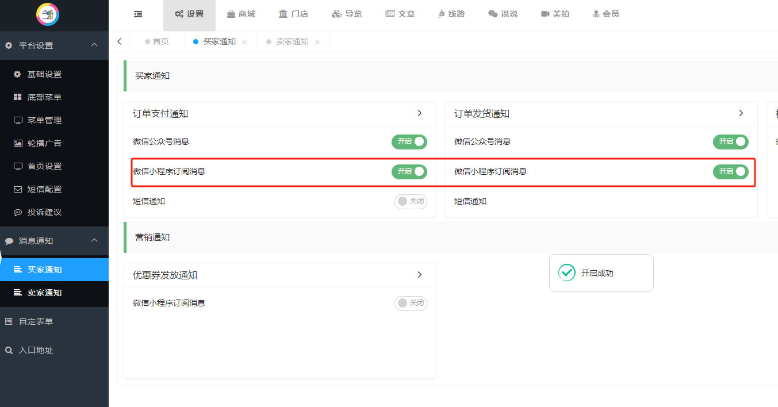Click the 优惠券发放通知 card title

pyautogui.click(x=165, y=275)
